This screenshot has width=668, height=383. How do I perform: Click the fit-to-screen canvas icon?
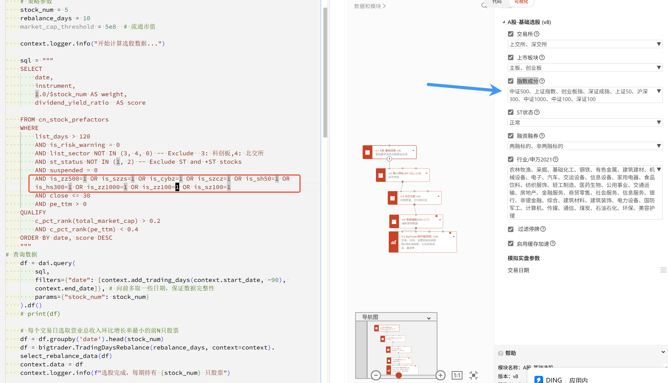[473, 375]
